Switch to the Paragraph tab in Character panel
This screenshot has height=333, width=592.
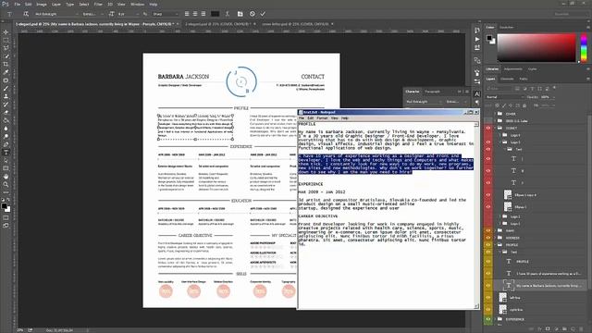pos(432,92)
